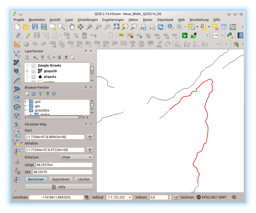256x213 pixels.
Task: Open the Python console icon
Action: (x=230, y=35)
